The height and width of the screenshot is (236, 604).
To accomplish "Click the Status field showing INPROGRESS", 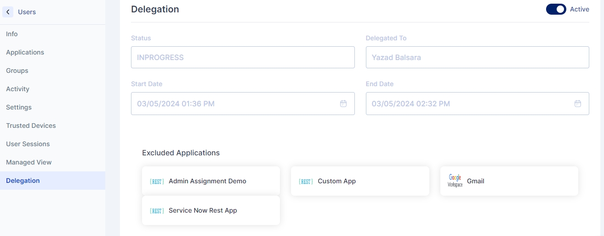I will (242, 57).
